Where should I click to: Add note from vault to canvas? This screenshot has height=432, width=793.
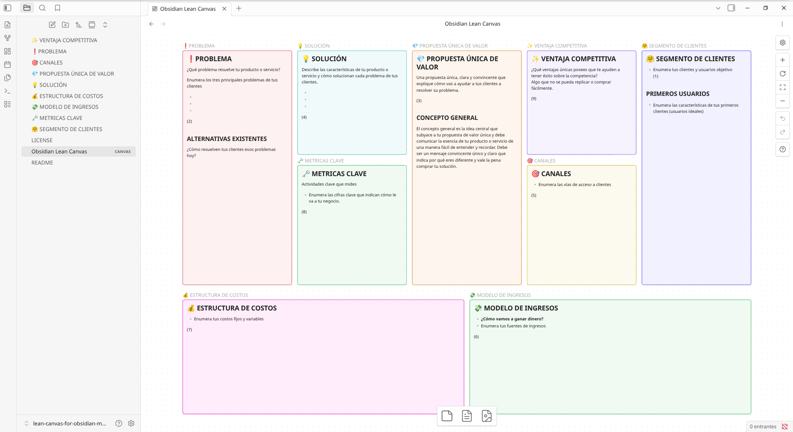pyautogui.click(x=467, y=416)
